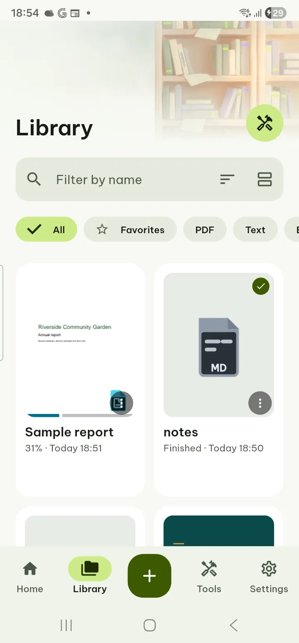
Task: Switch to the Home tab
Action: tap(30, 577)
